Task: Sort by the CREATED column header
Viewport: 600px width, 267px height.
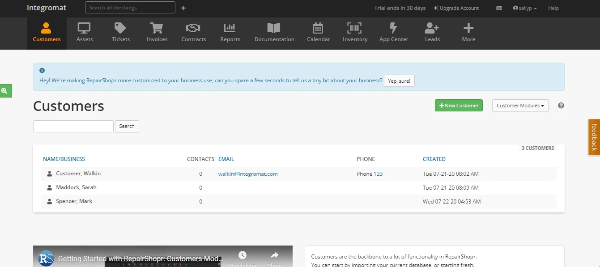Action: pyautogui.click(x=434, y=159)
